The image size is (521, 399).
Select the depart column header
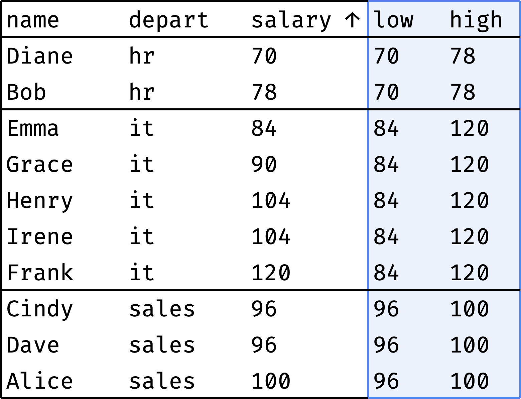[169, 20]
